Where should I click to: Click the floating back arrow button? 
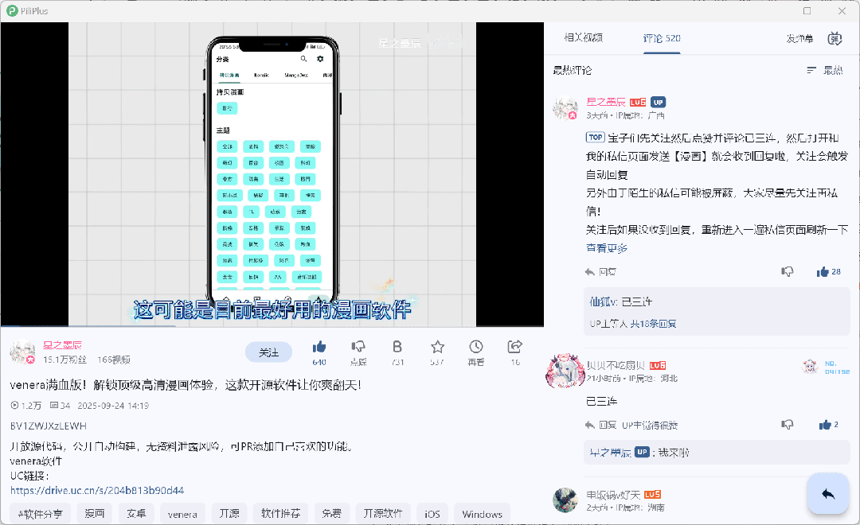[x=827, y=493]
